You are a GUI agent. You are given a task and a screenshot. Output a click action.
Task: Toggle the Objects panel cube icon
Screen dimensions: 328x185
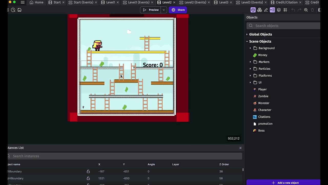point(253,10)
